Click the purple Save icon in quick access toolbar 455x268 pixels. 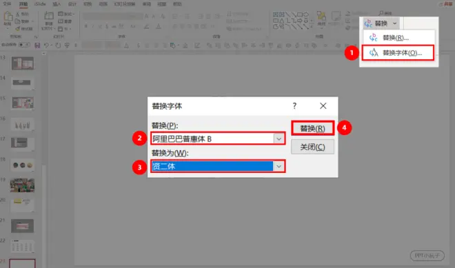tap(37, 45)
